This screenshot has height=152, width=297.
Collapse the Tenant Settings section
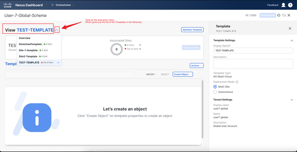(x=292, y=100)
